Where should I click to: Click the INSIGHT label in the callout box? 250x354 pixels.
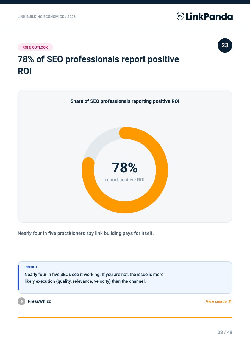point(31,267)
